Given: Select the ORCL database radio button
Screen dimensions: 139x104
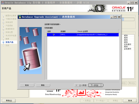Looking at the screenshot, I should [54, 35].
